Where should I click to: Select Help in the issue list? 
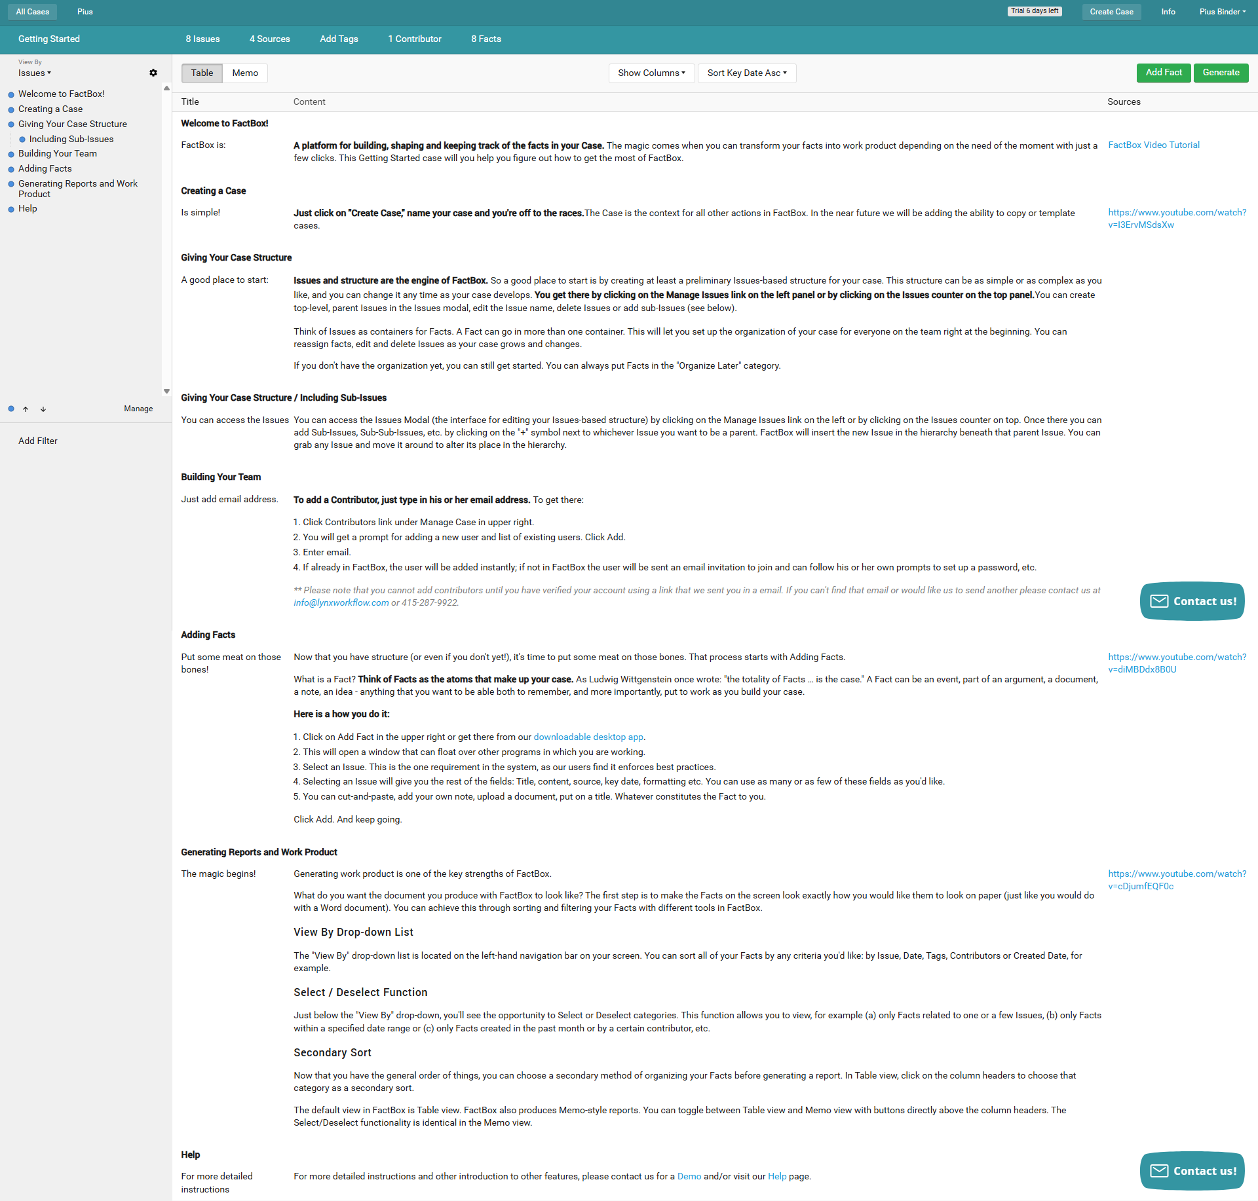(x=28, y=208)
